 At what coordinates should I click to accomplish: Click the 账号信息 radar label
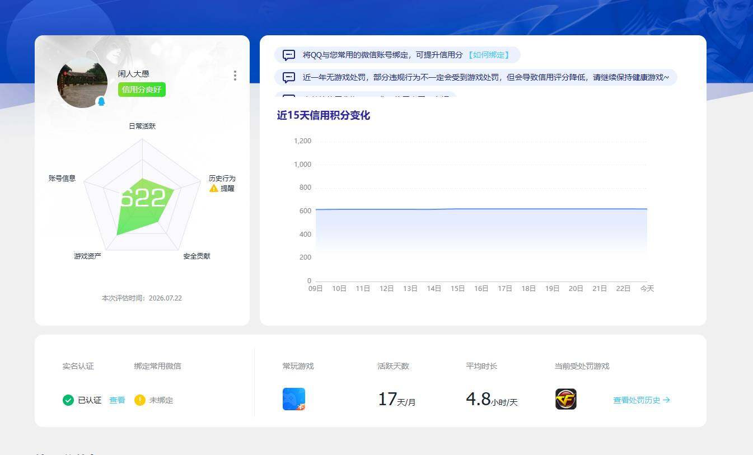pos(62,179)
